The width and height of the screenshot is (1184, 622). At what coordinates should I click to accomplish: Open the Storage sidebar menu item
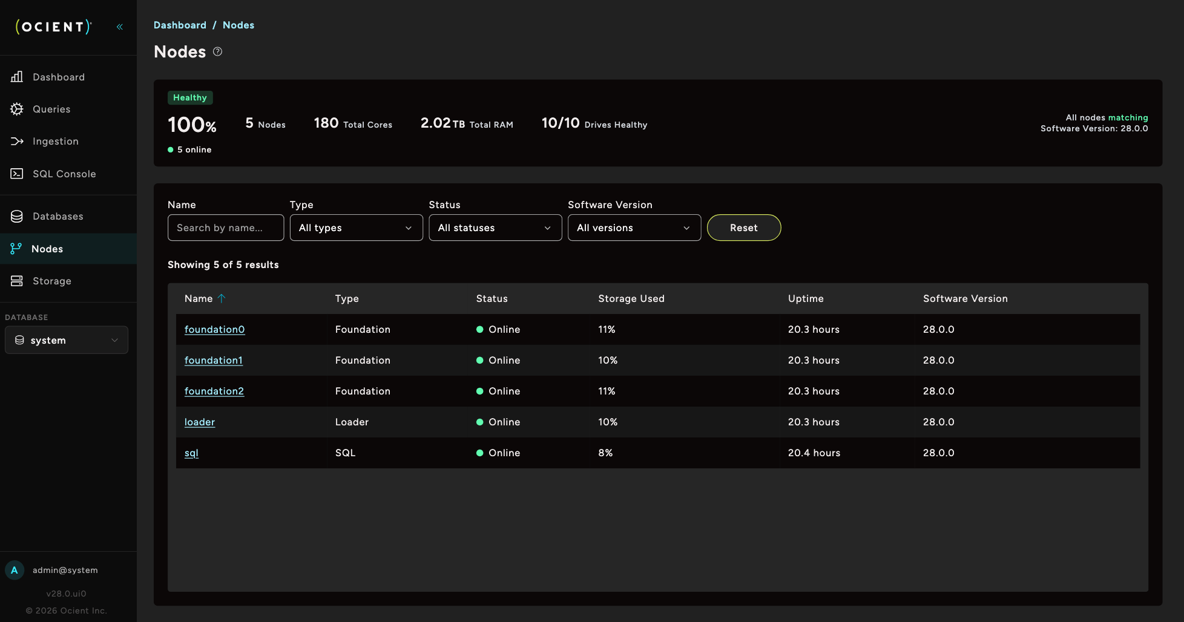pyautogui.click(x=68, y=281)
